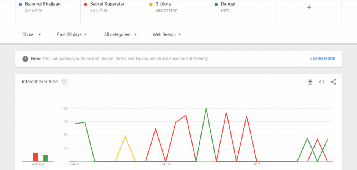Click the blue Bajrangi Bhaijaan color dot
This screenshot has height=170, width=357.
(20, 5)
